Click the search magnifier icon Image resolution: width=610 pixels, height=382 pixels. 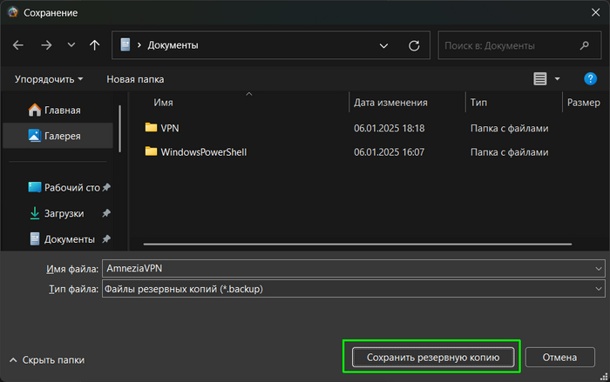(x=585, y=45)
